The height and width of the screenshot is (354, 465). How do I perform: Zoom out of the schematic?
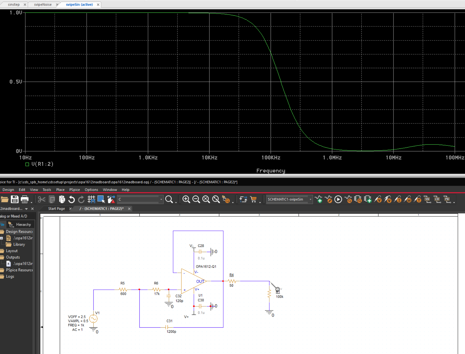point(196,199)
